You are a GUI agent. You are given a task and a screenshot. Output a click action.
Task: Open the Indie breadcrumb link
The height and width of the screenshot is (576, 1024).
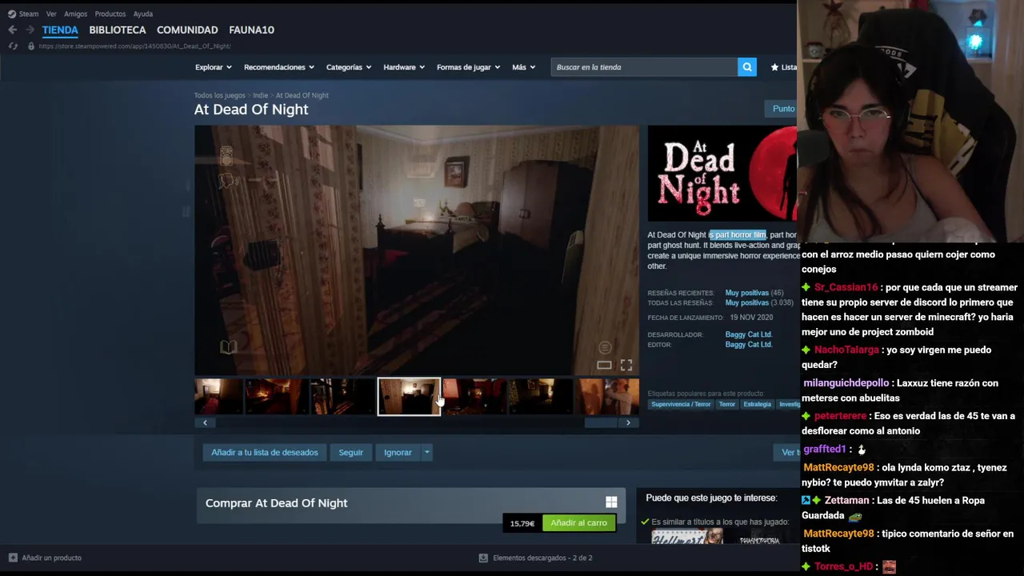pyautogui.click(x=260, y=95)
